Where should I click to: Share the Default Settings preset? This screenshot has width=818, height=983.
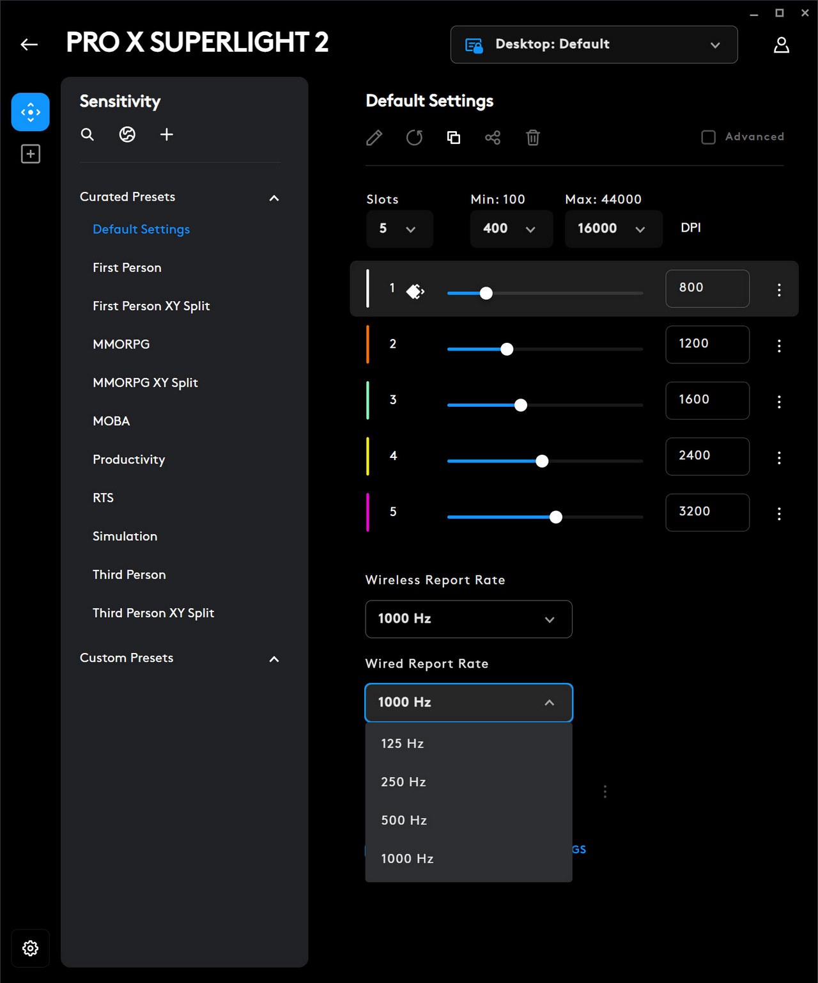tap(493, 138)
